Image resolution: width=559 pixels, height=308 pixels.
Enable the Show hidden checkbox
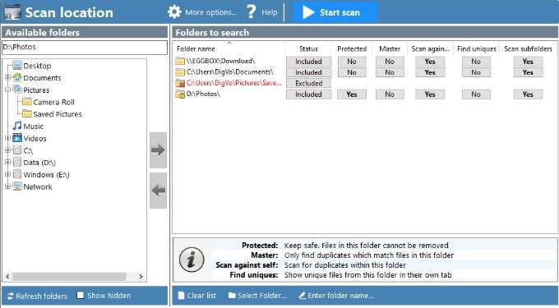[x=81, y=295]
